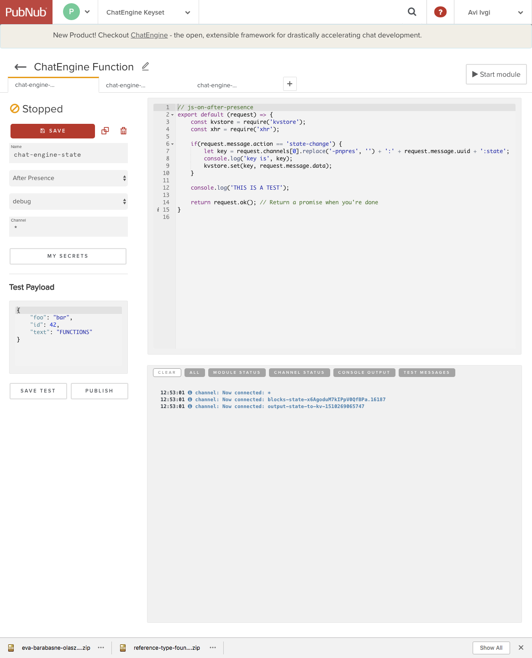Follow the ChatEngine link in banner
The width and height of the screenshot is (532, 658).
click(149, 35)
